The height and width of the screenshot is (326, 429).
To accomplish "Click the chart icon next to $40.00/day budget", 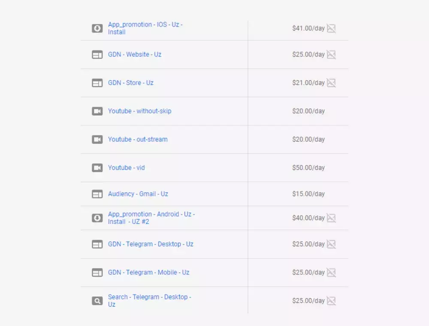I will (x=331, y=218).
